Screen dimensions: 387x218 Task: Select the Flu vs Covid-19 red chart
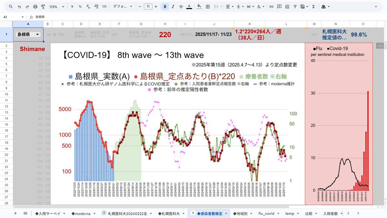339,124
